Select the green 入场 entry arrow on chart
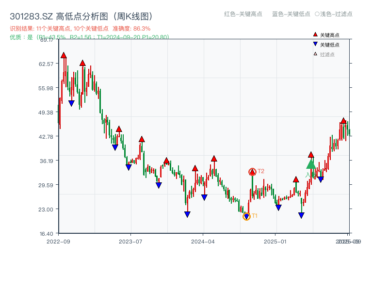Viewport: 388px width, 291px height. (x=310, y=166)
